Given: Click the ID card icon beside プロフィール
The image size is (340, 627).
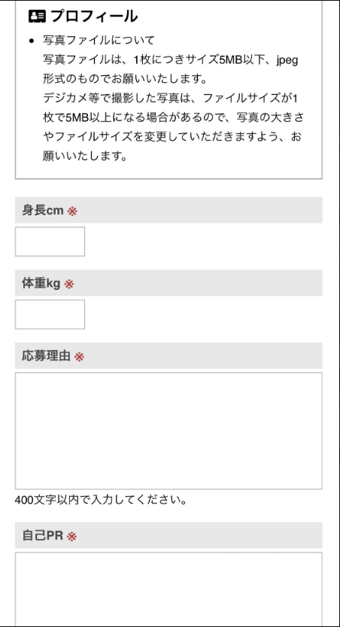Looking at the screenshot, I should pos(37,17).
